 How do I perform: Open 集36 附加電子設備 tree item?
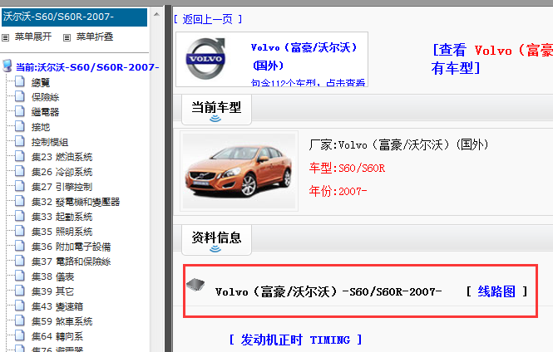(71, 247)
